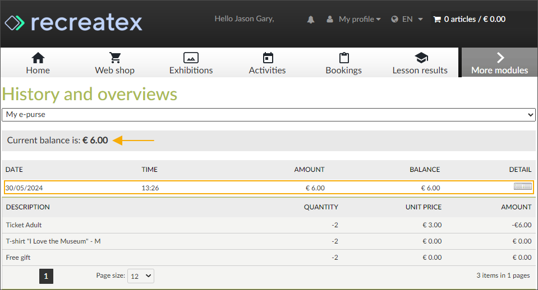
Task: Click the notification bell icon
Action: click(x=311, y=20)
